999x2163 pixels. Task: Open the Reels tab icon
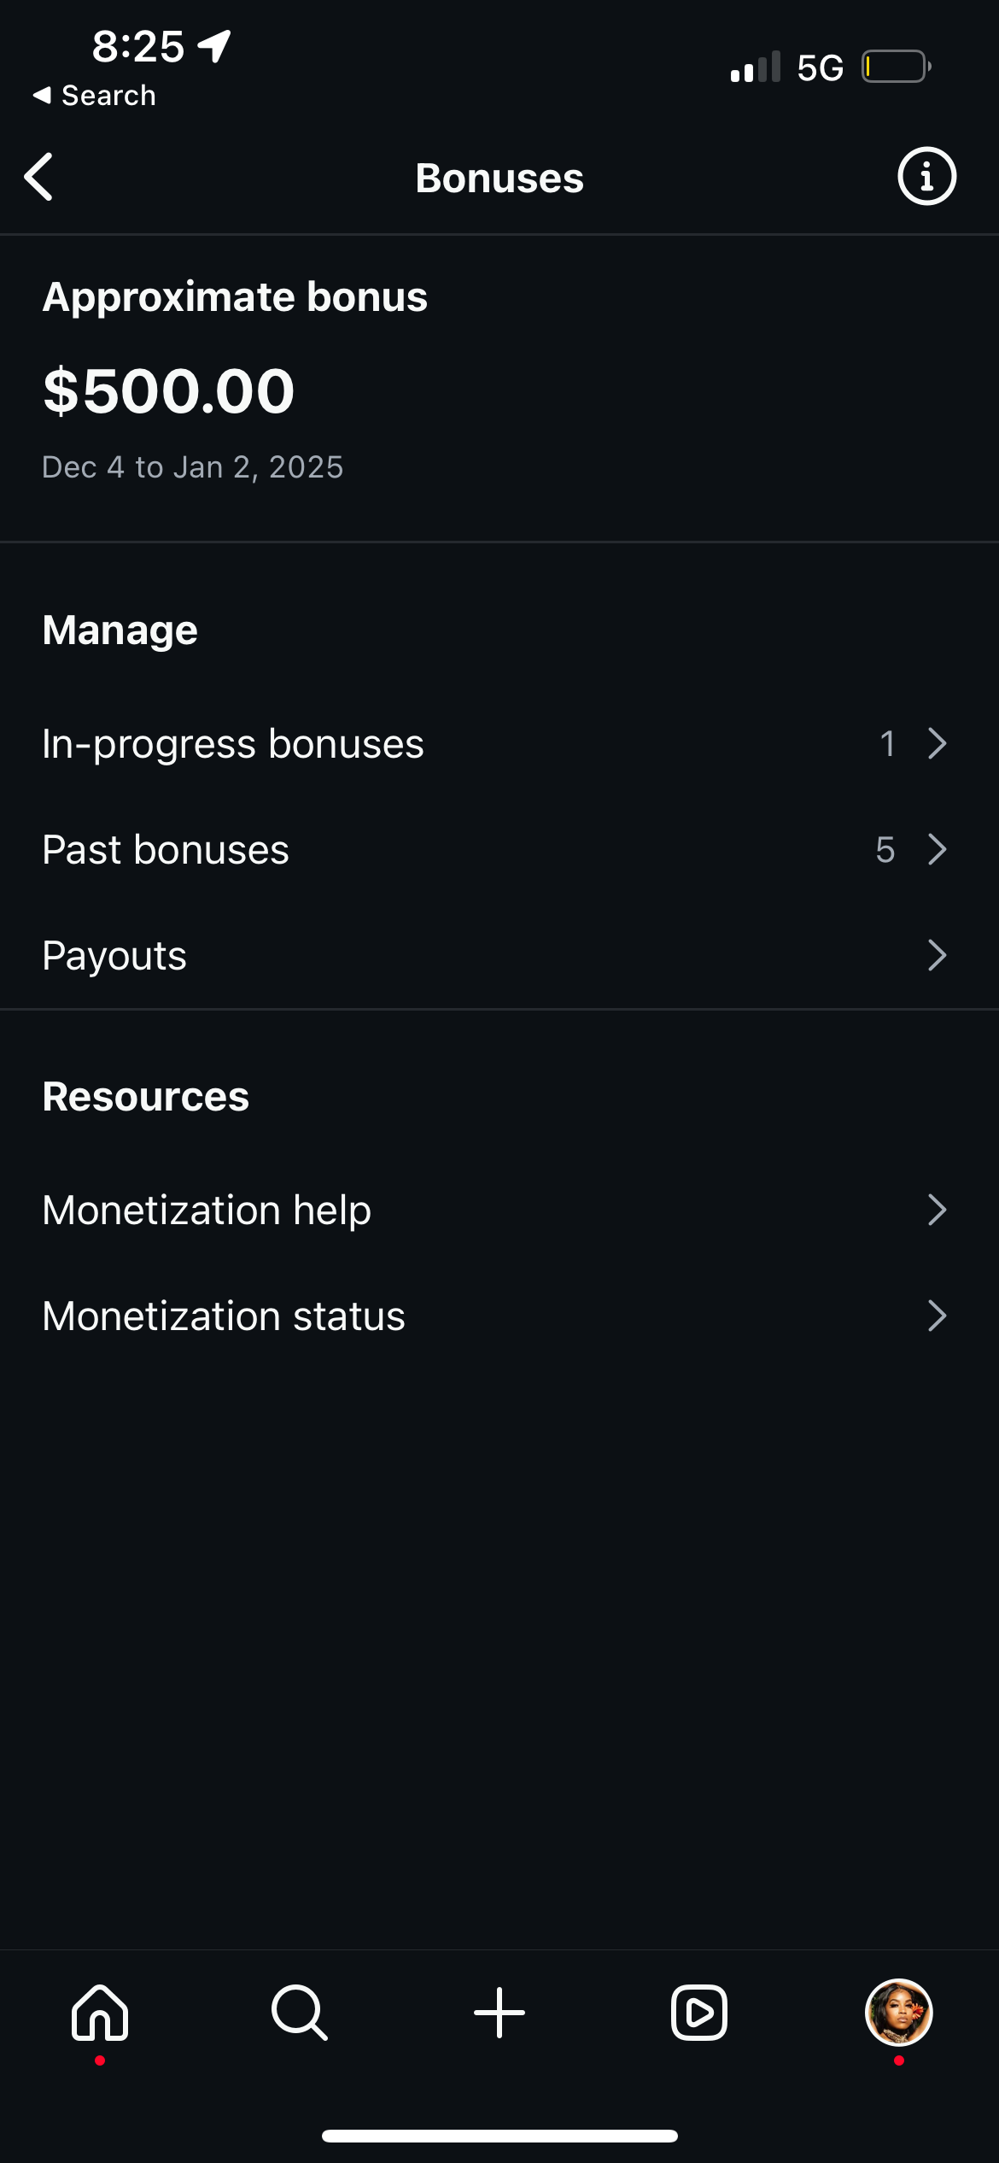point(699,2013)
